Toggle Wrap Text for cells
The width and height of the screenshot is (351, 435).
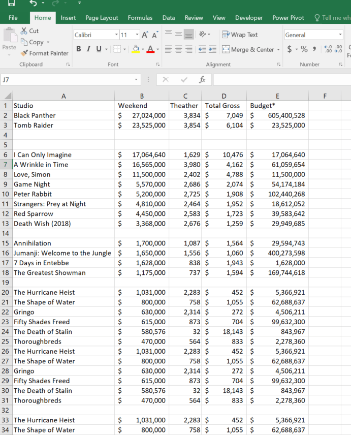tap(240, 35)
